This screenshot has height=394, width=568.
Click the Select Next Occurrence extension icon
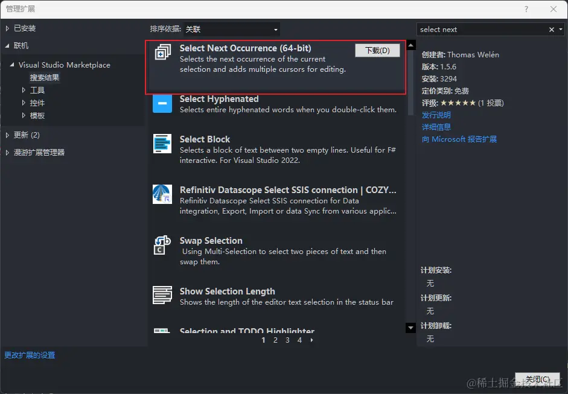(162, 52)
